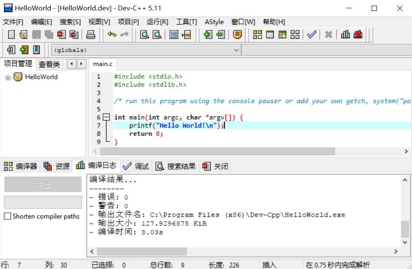Image resolution: width=412 pixels, height=269 pixels.
Task: Click the Goto bookmark blue book icon
Action: tap(37, 50)
